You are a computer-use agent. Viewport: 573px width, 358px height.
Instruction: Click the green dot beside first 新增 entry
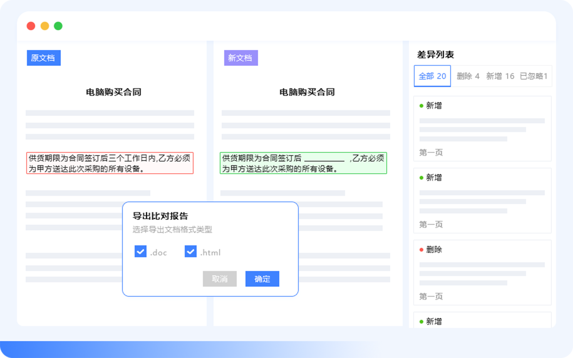tap(421, 106)
